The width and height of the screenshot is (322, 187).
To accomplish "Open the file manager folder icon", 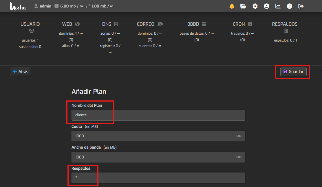I will pyautogui.click(x=243, y=6).
